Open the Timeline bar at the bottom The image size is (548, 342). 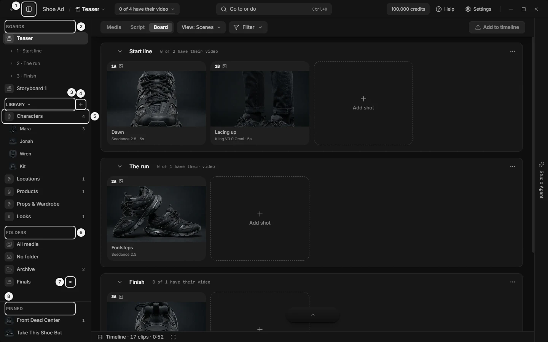coord(131,337)
